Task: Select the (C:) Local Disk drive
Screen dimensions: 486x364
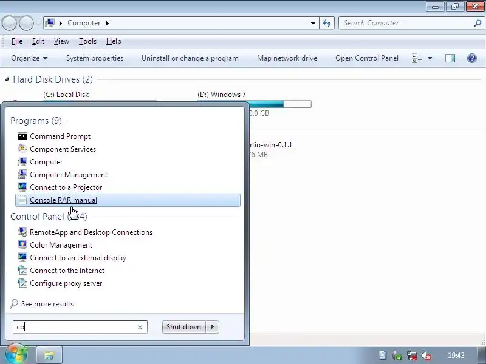Action: (x=66, y=95)
